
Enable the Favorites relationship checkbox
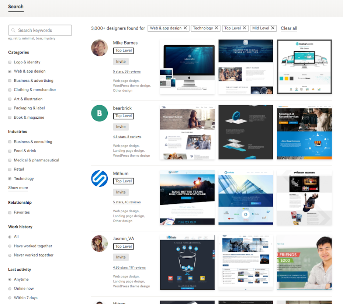point(10,212)
